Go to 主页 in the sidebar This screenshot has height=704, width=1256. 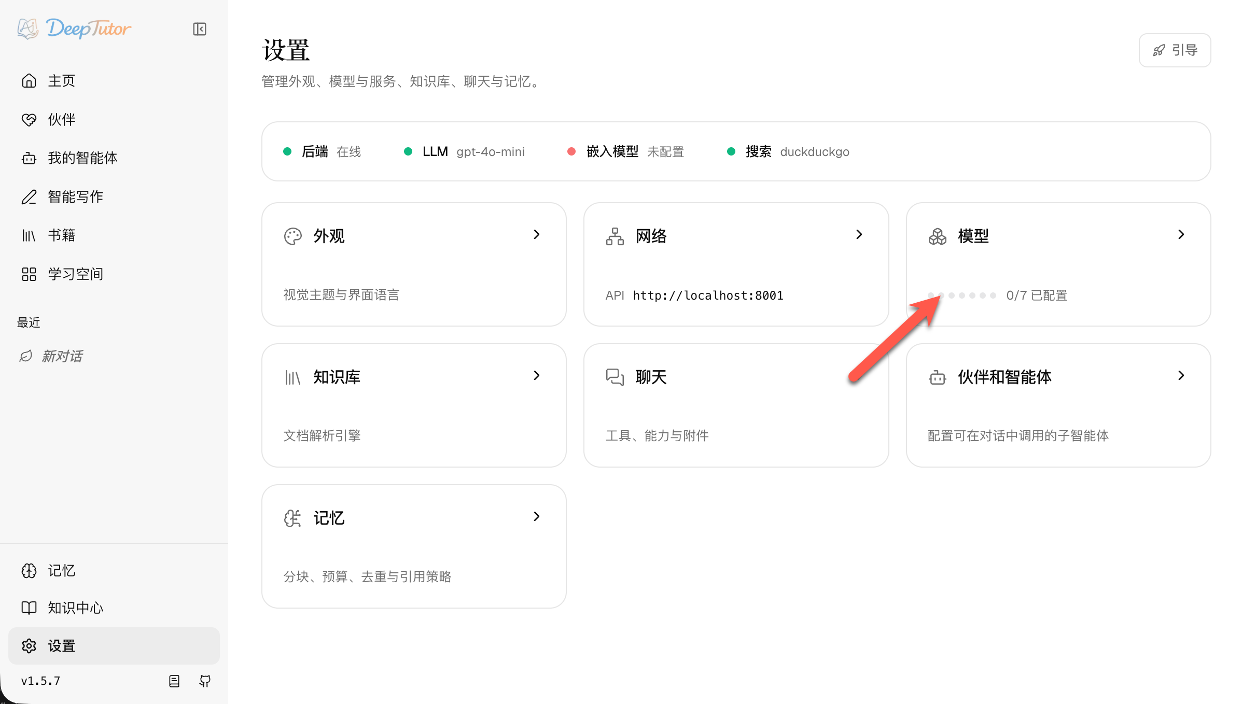pyautogui.click(x=114, y=81)
